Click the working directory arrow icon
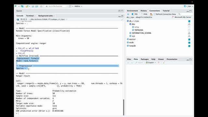This screenshot has width=208, height=117. (x=67, y=19)
